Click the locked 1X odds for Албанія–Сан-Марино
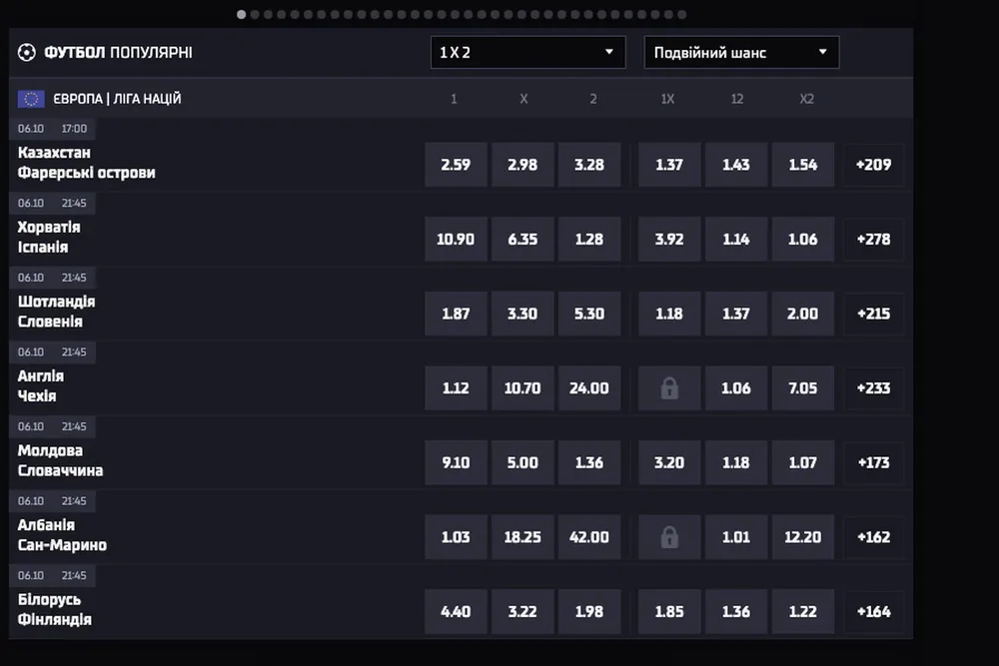999x666 pixels. coord(669,537)
